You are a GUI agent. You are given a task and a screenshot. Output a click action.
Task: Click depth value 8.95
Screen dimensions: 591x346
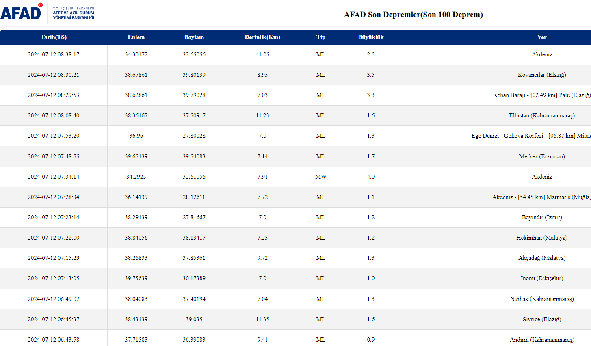(262, 75)
